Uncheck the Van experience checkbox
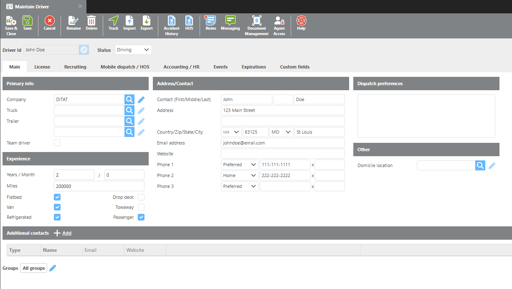This screenshot has height=289, width=512. 57,207
